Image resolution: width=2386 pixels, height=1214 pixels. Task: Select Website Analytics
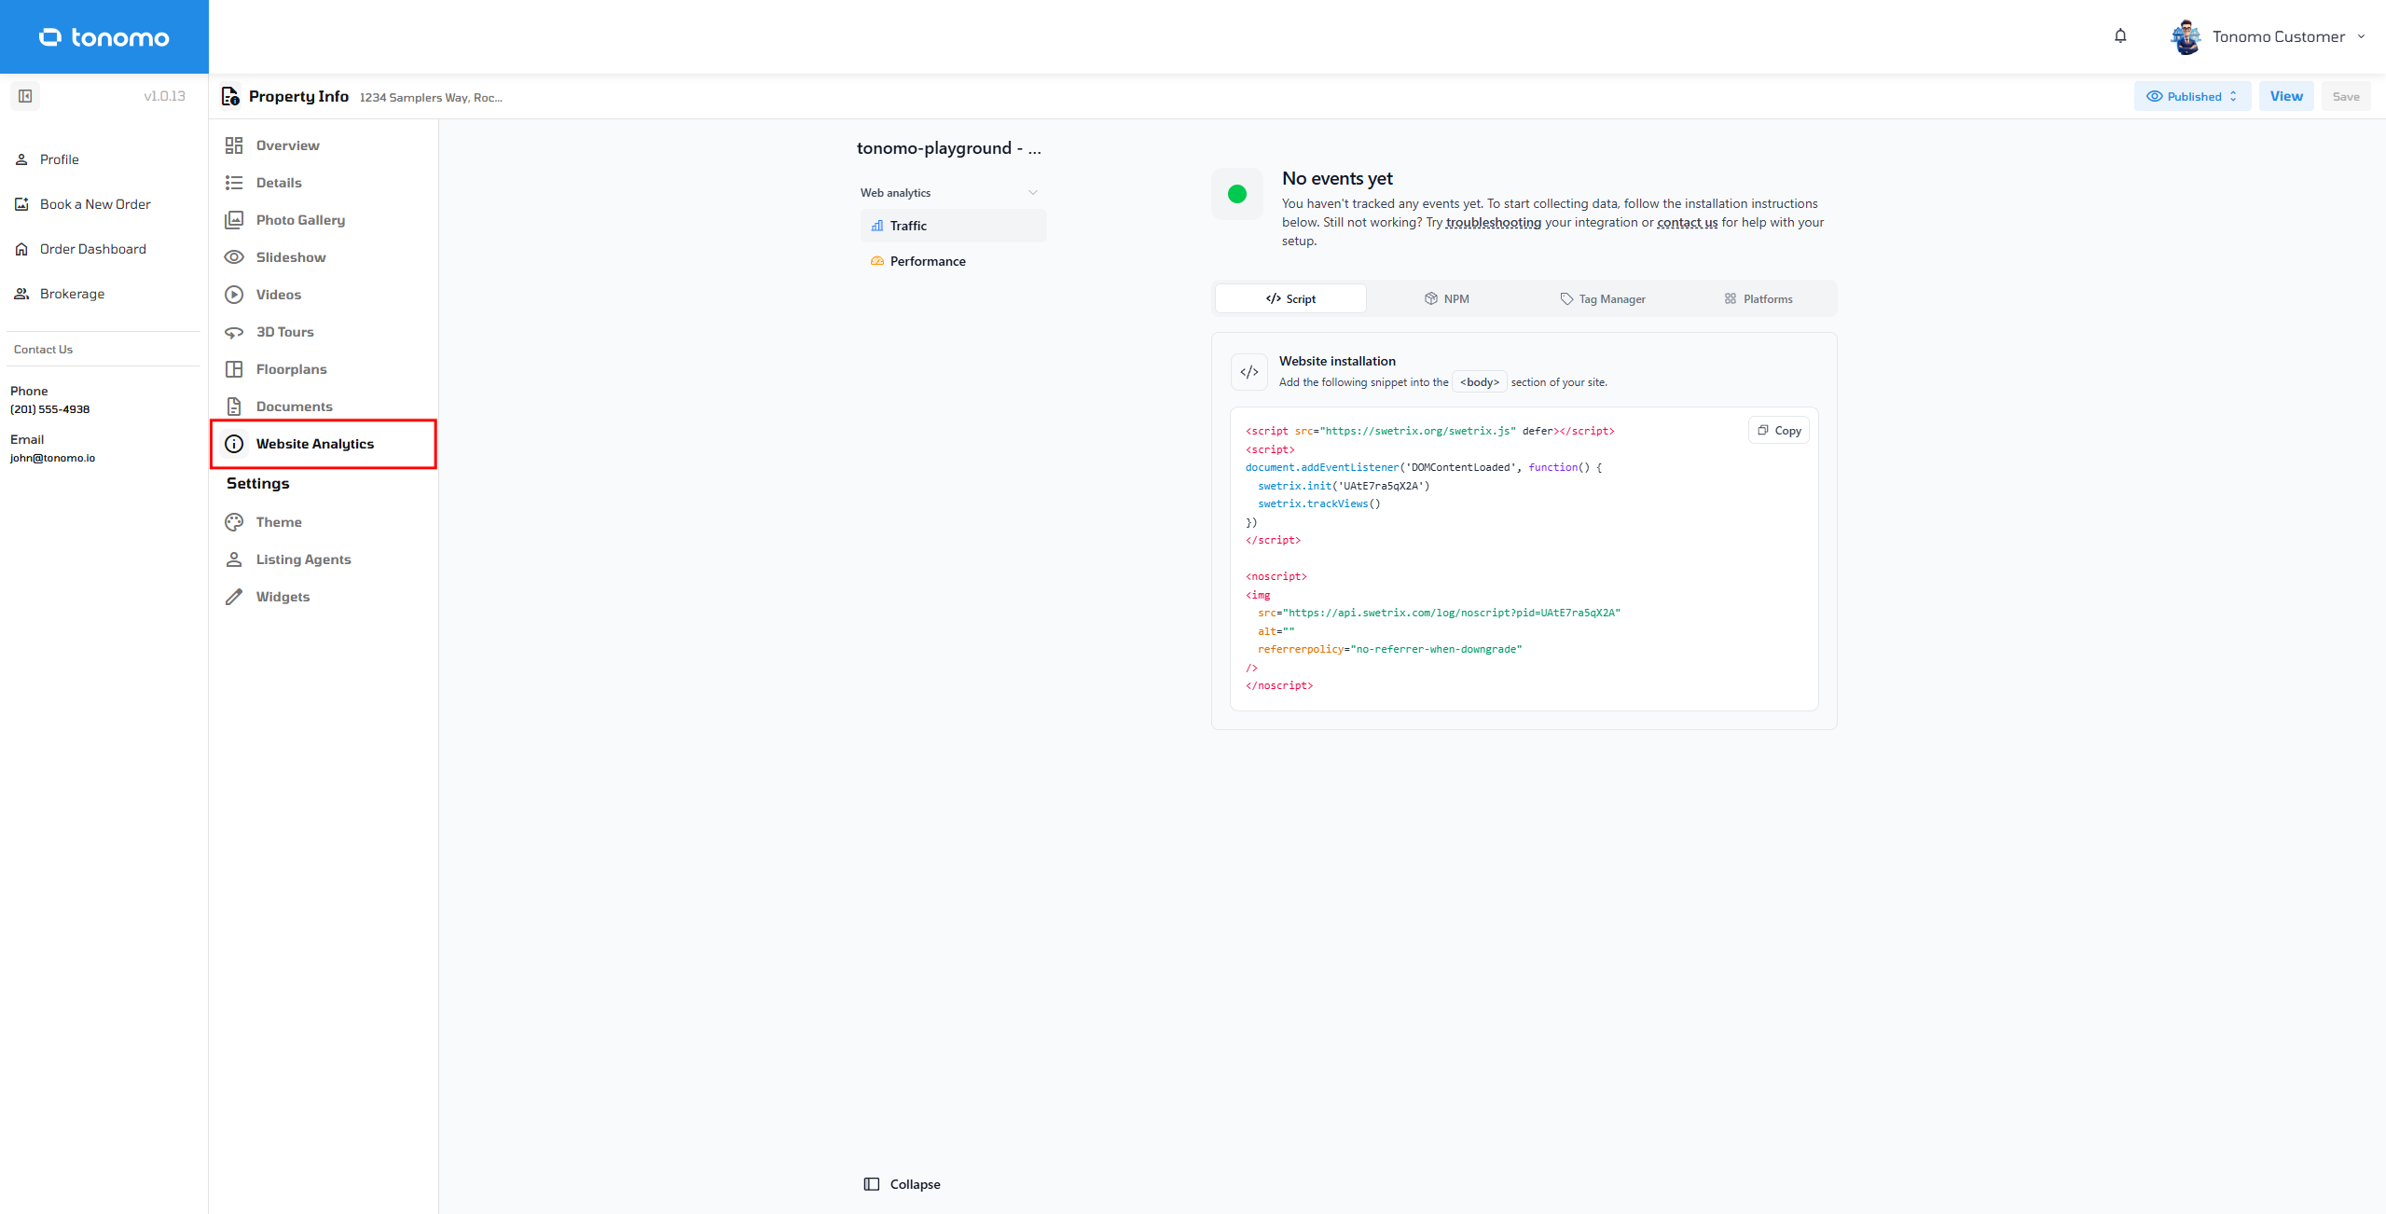coord(324,444)
